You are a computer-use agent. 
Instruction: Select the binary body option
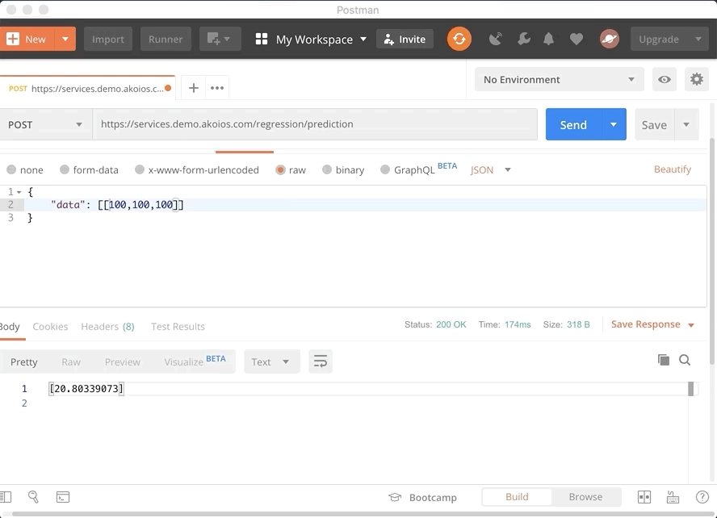point(327,170)
